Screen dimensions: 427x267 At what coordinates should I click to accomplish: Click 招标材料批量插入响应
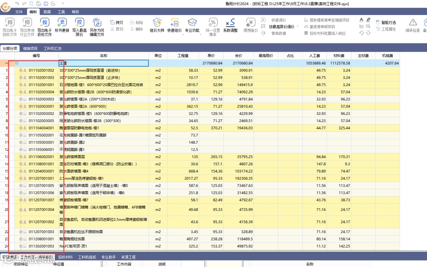pyautogui.click(x=325, y=33)
